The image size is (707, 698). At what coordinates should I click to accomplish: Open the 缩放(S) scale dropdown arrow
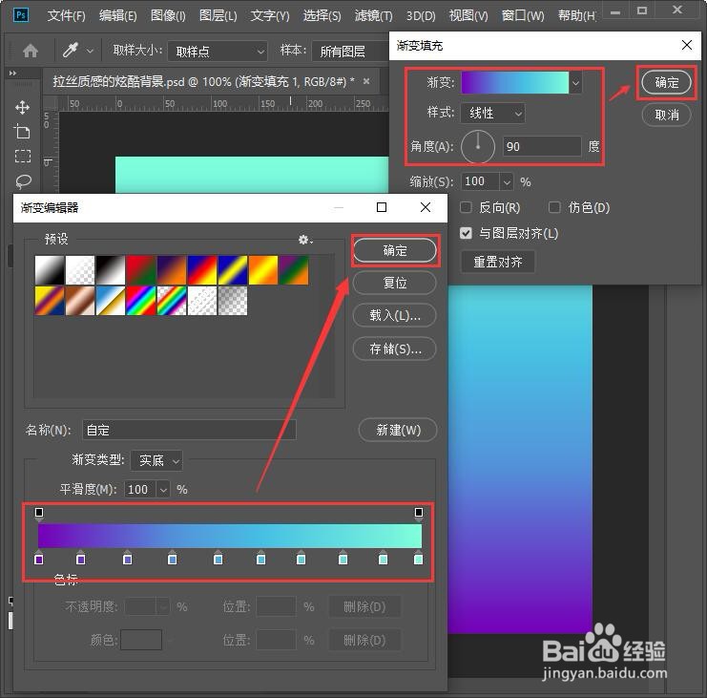507,181
